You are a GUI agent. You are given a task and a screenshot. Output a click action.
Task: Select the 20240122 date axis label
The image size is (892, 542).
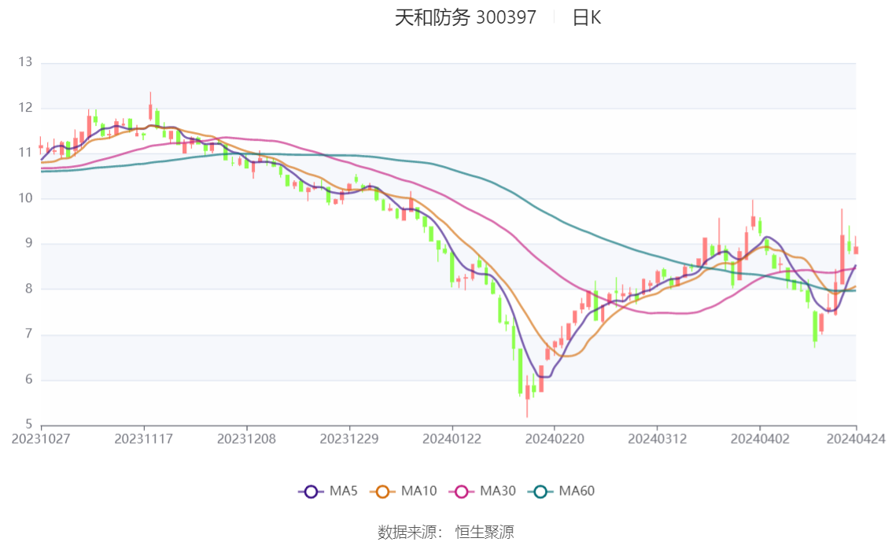click(x=452, y=437)
